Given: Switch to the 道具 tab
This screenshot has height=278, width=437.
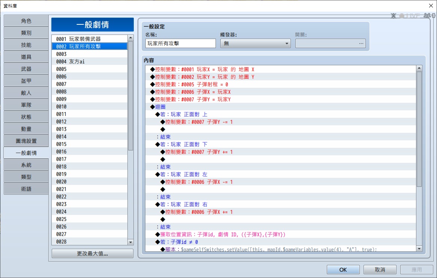Looking at the screenshot, I should coord(26,57).
